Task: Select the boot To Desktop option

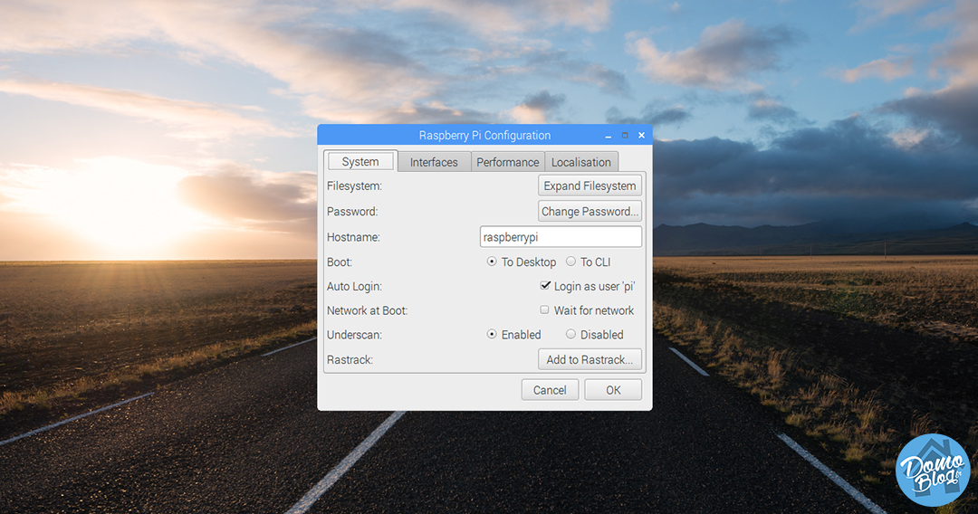Action: [x=493, y=262]
